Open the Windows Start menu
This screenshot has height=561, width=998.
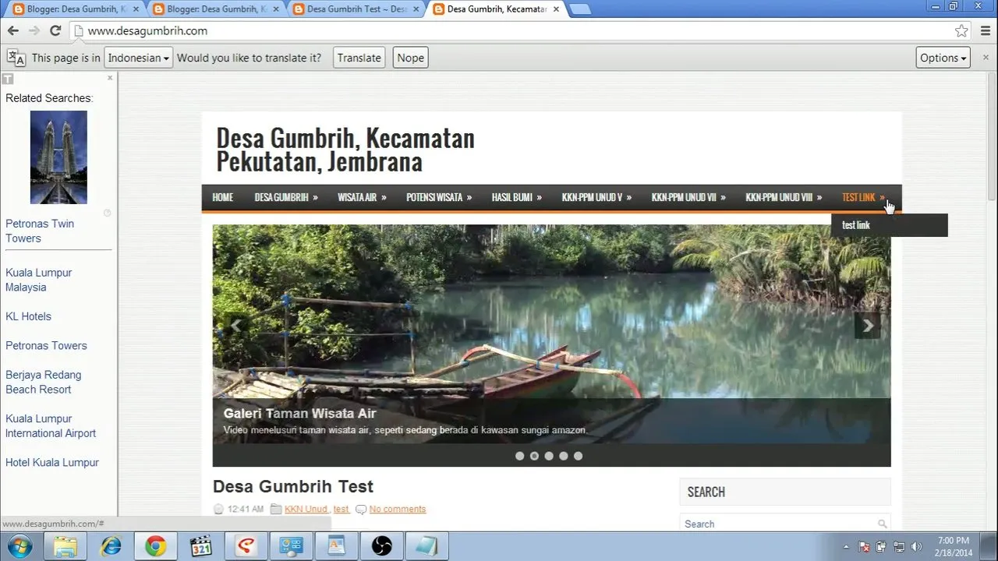18,546
